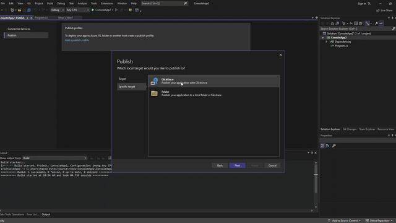Switch to Git Changes tab
396x223 pixels.
(349, 129)
